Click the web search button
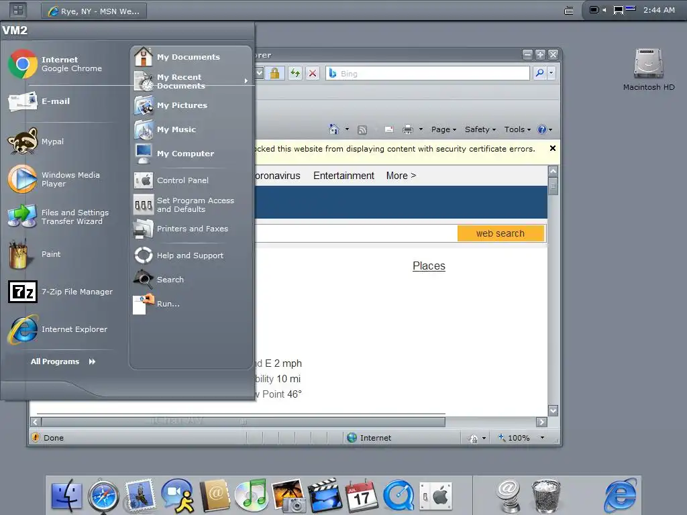687x515 pixels. pos(500,233)
